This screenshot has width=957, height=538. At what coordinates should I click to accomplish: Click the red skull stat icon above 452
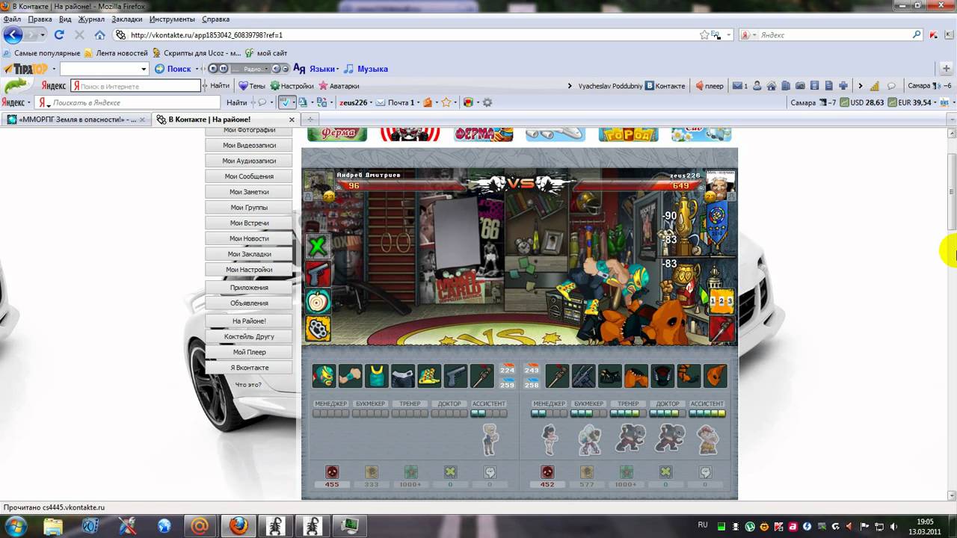[x=547, y=472]
